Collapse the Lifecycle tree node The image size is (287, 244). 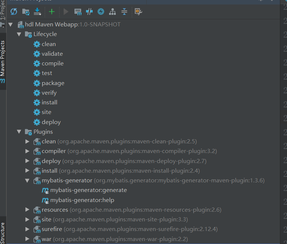point(19,34)
